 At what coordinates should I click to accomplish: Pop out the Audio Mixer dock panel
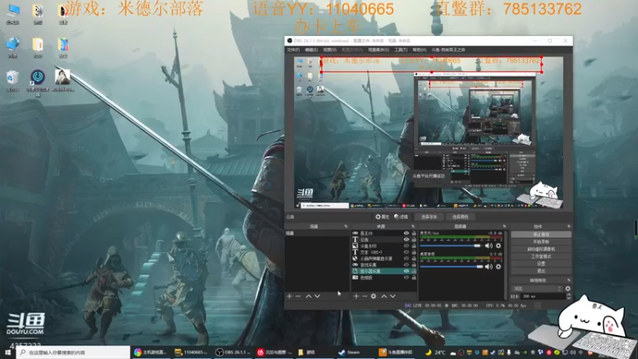tap(505, 227)
